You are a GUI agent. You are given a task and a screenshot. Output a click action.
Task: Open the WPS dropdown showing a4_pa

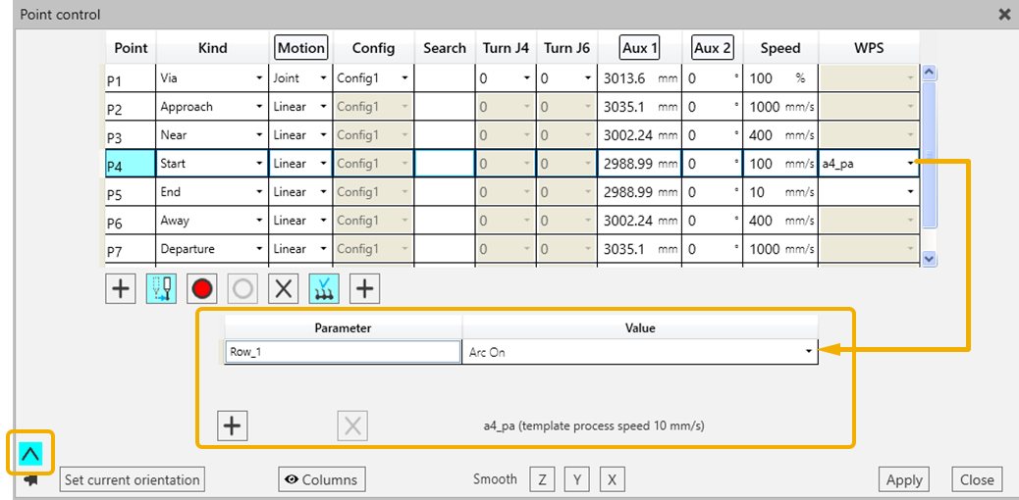pos(909,164)
